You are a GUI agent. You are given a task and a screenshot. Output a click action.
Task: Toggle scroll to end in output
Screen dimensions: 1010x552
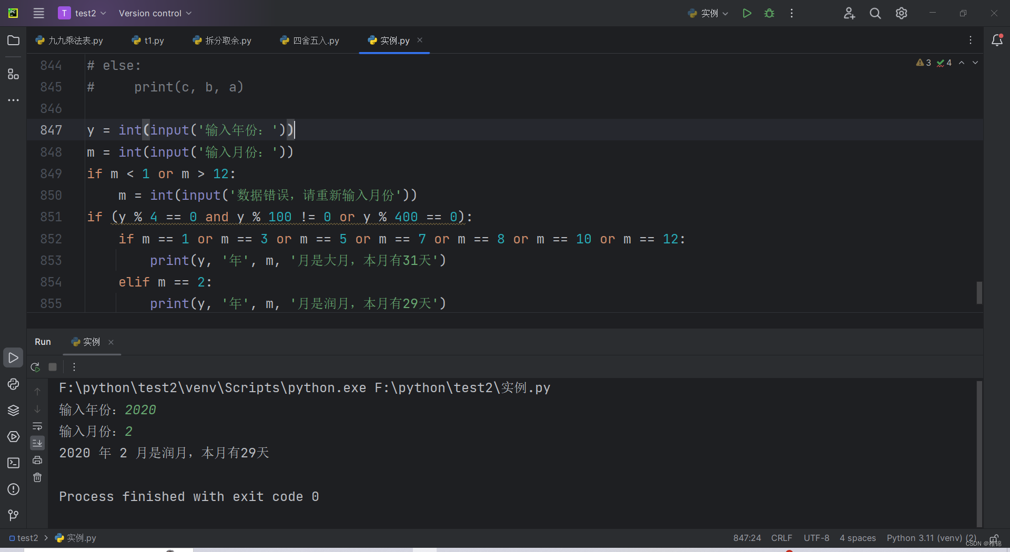(x=37, y=443)
